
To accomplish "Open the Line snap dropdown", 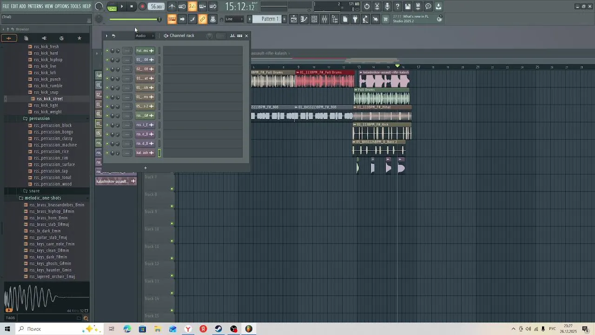I will pyautogui.click(x=234, y=19).
